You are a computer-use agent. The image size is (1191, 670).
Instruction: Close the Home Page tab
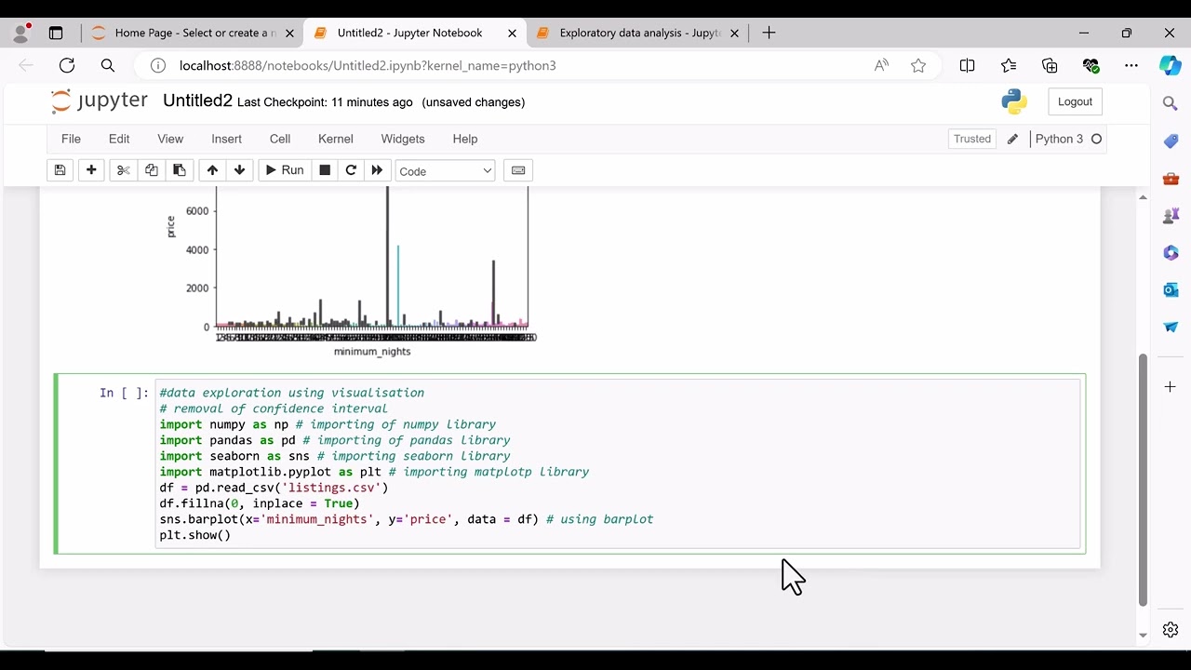click(289, 33)
